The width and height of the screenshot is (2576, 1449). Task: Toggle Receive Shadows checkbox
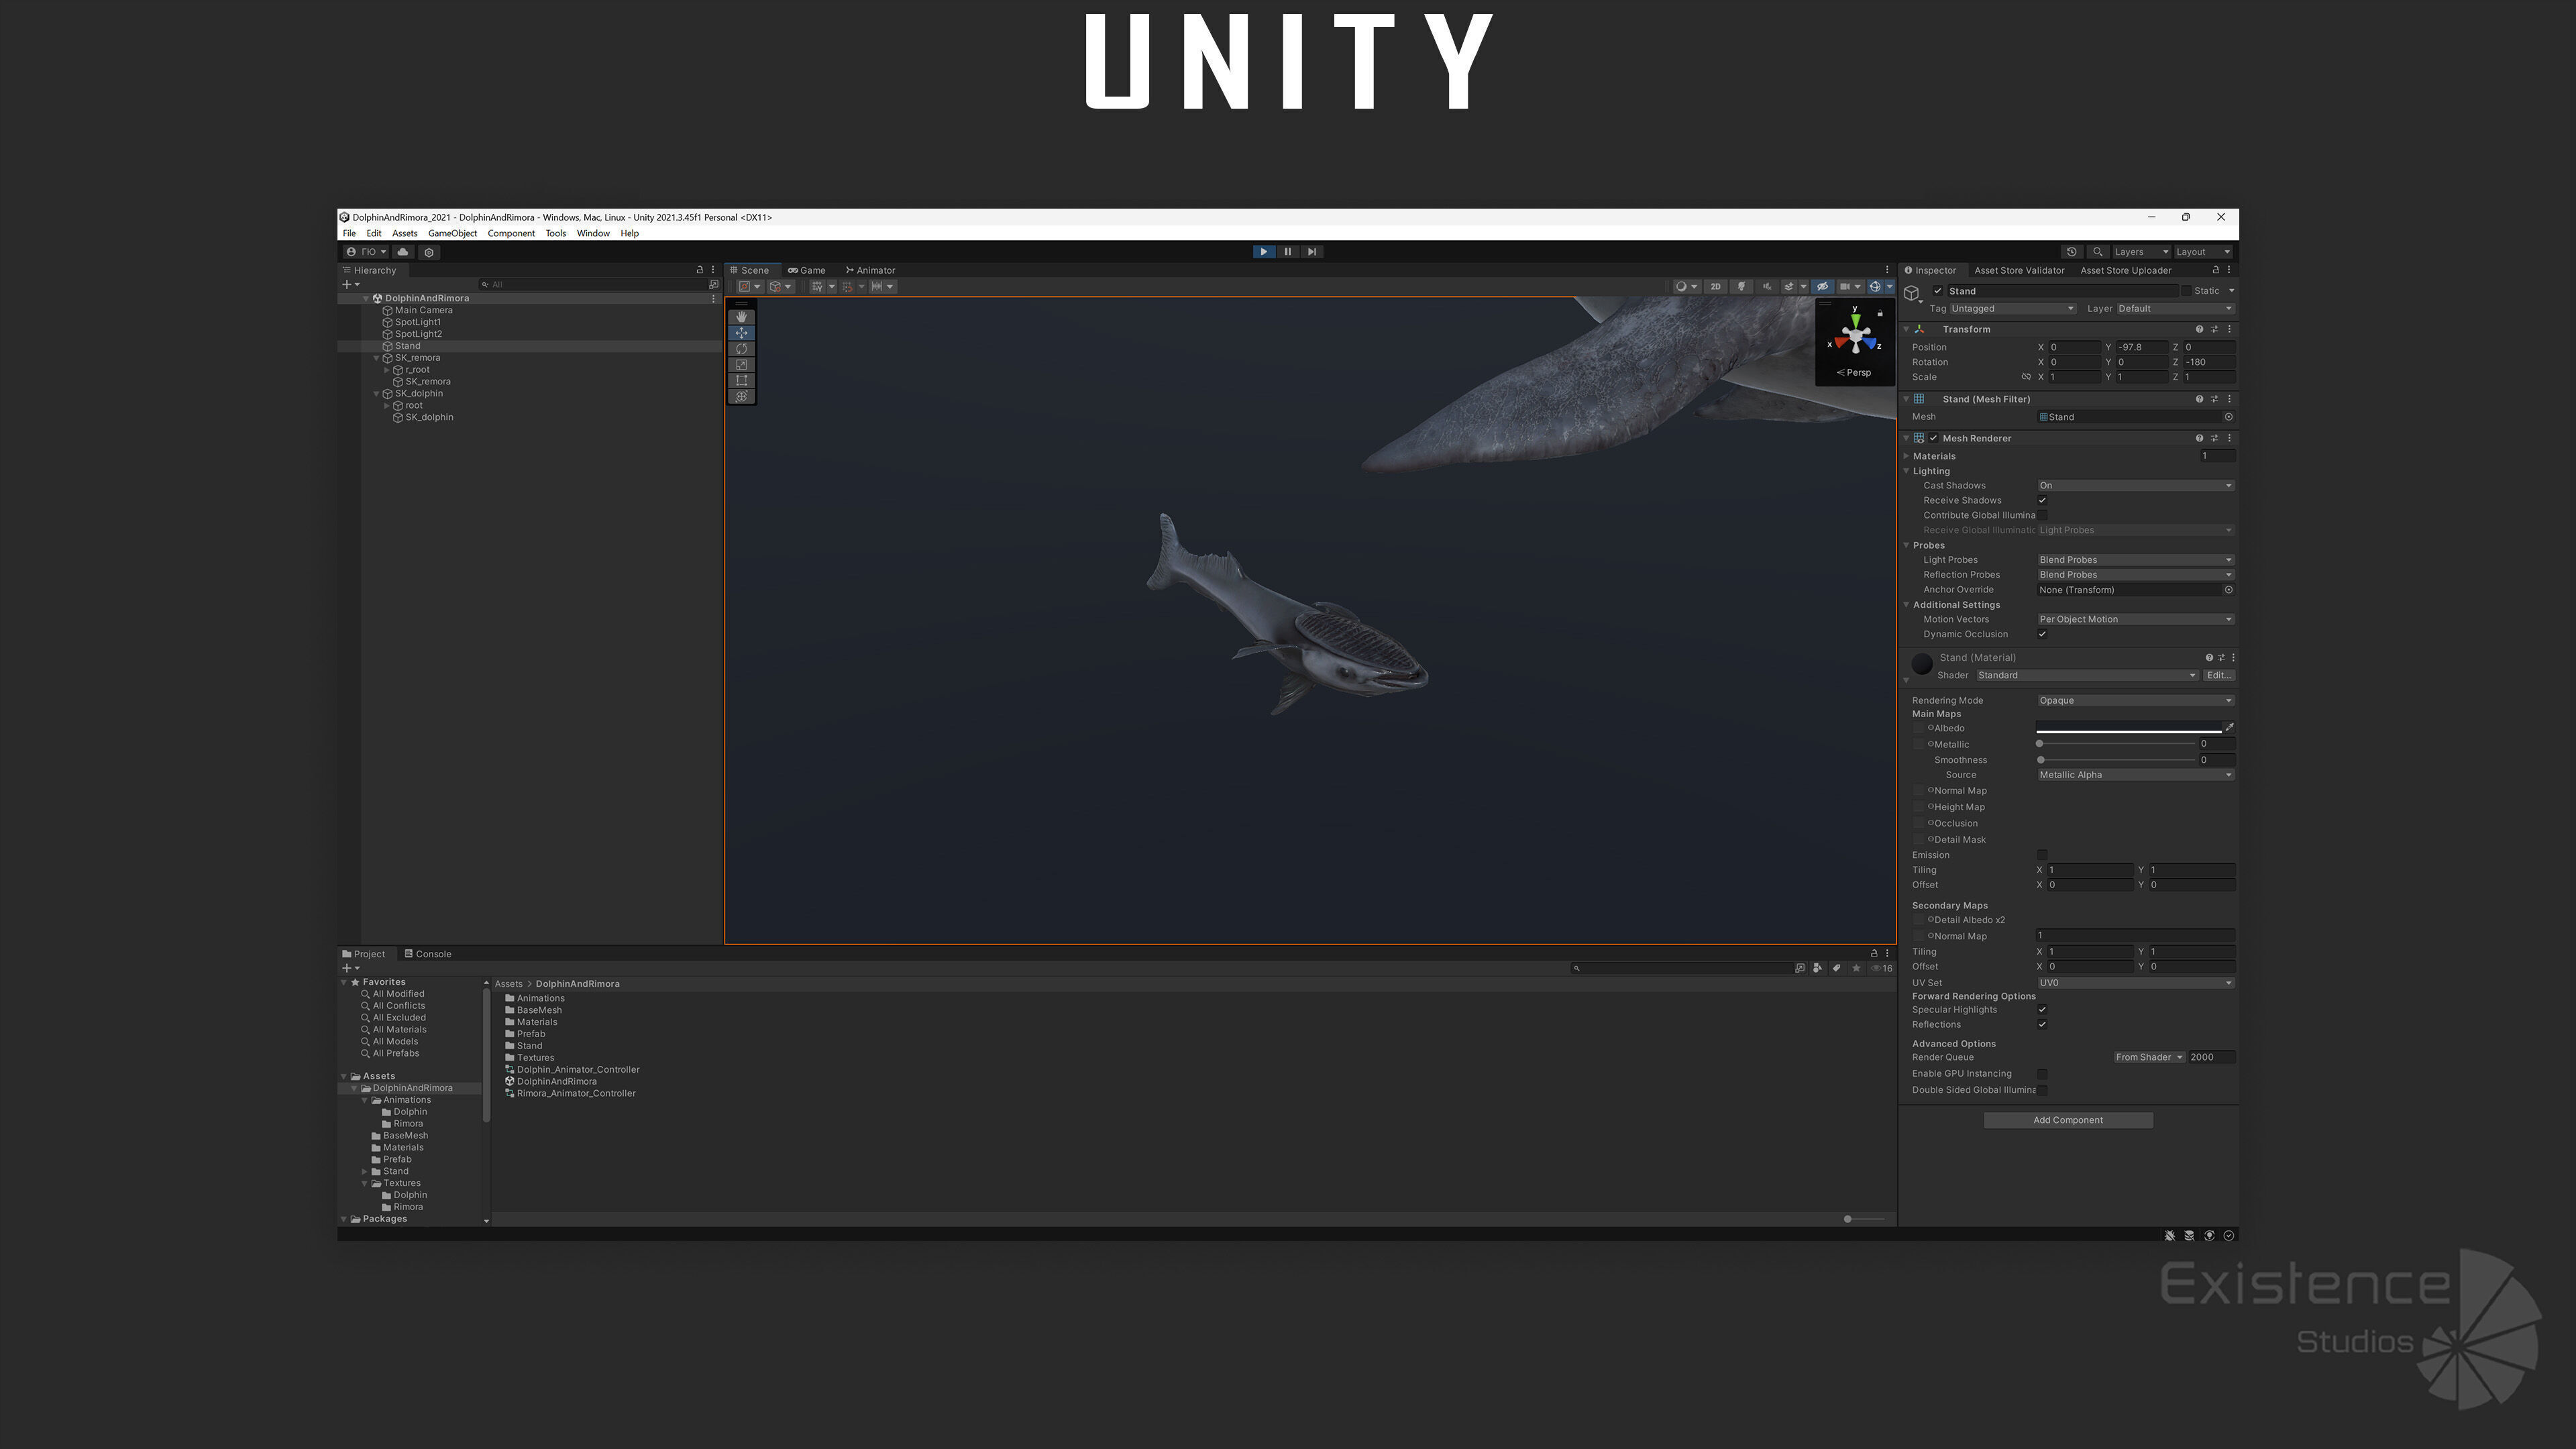pyautogui.click(x=2042, y=501)
